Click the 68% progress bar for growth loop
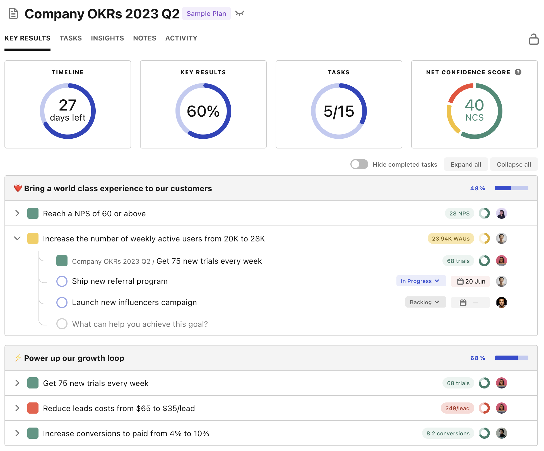 coord(511,358)
